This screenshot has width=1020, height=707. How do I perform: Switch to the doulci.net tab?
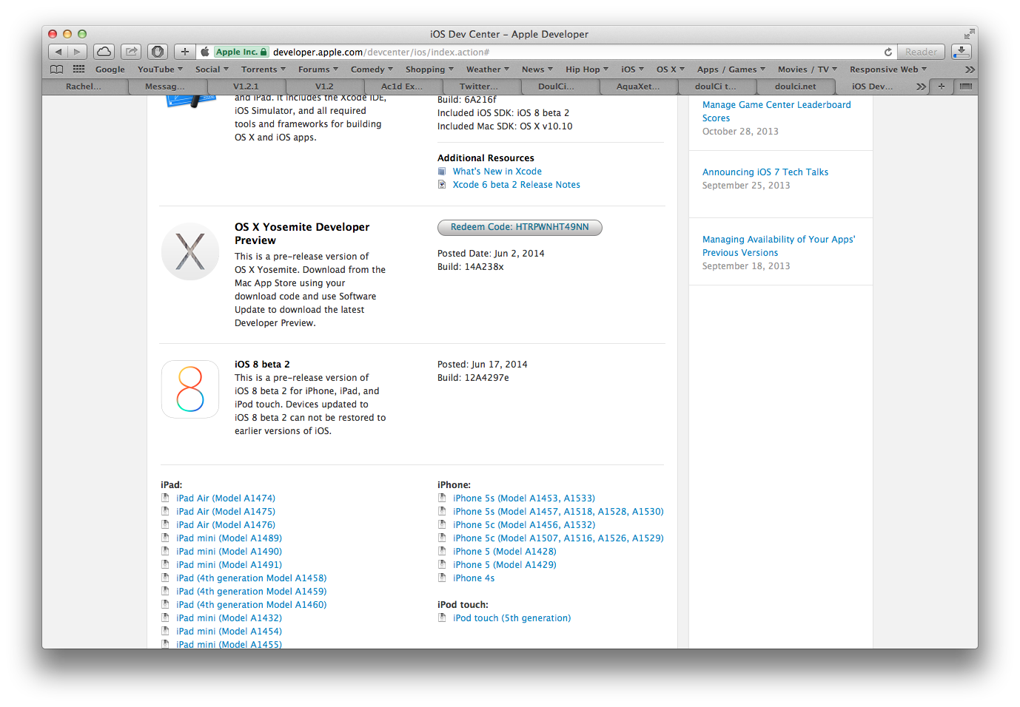795,87
